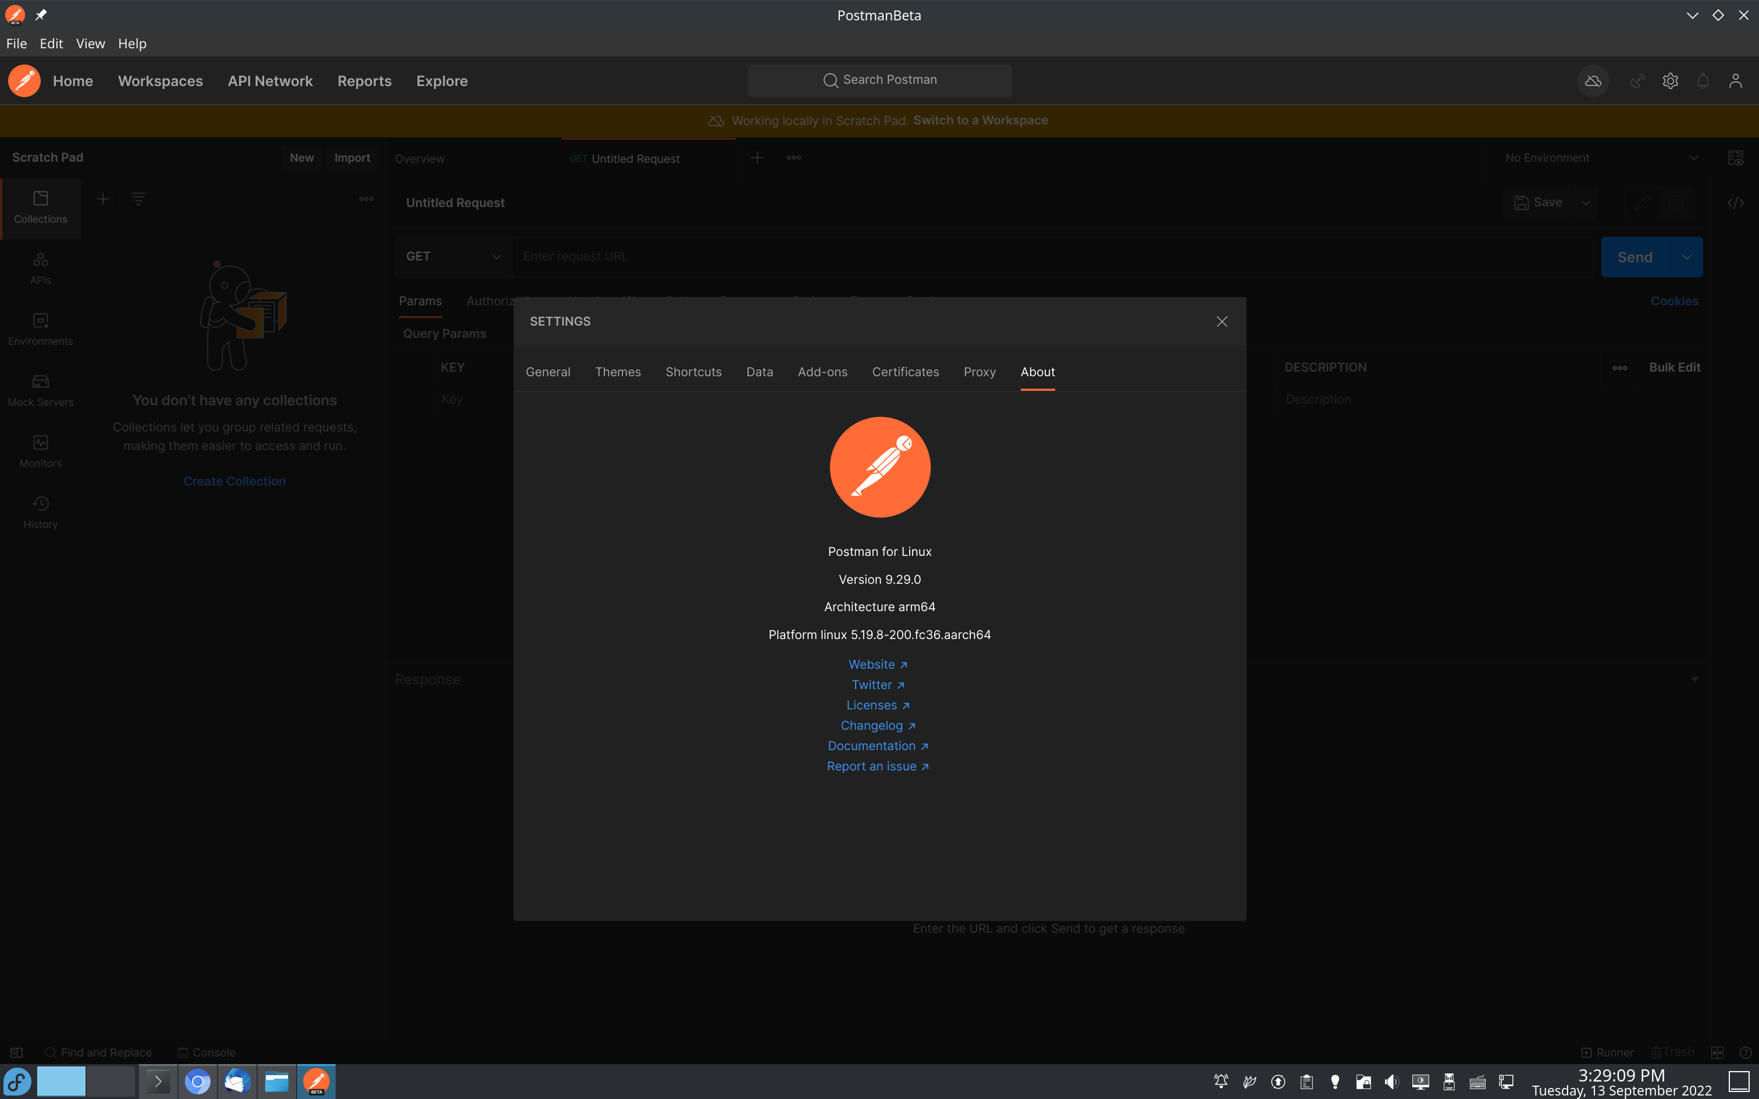Switch to the Themes settings tab
The width and height of the screenshot is (1759, 1099).
coord(617,372)
